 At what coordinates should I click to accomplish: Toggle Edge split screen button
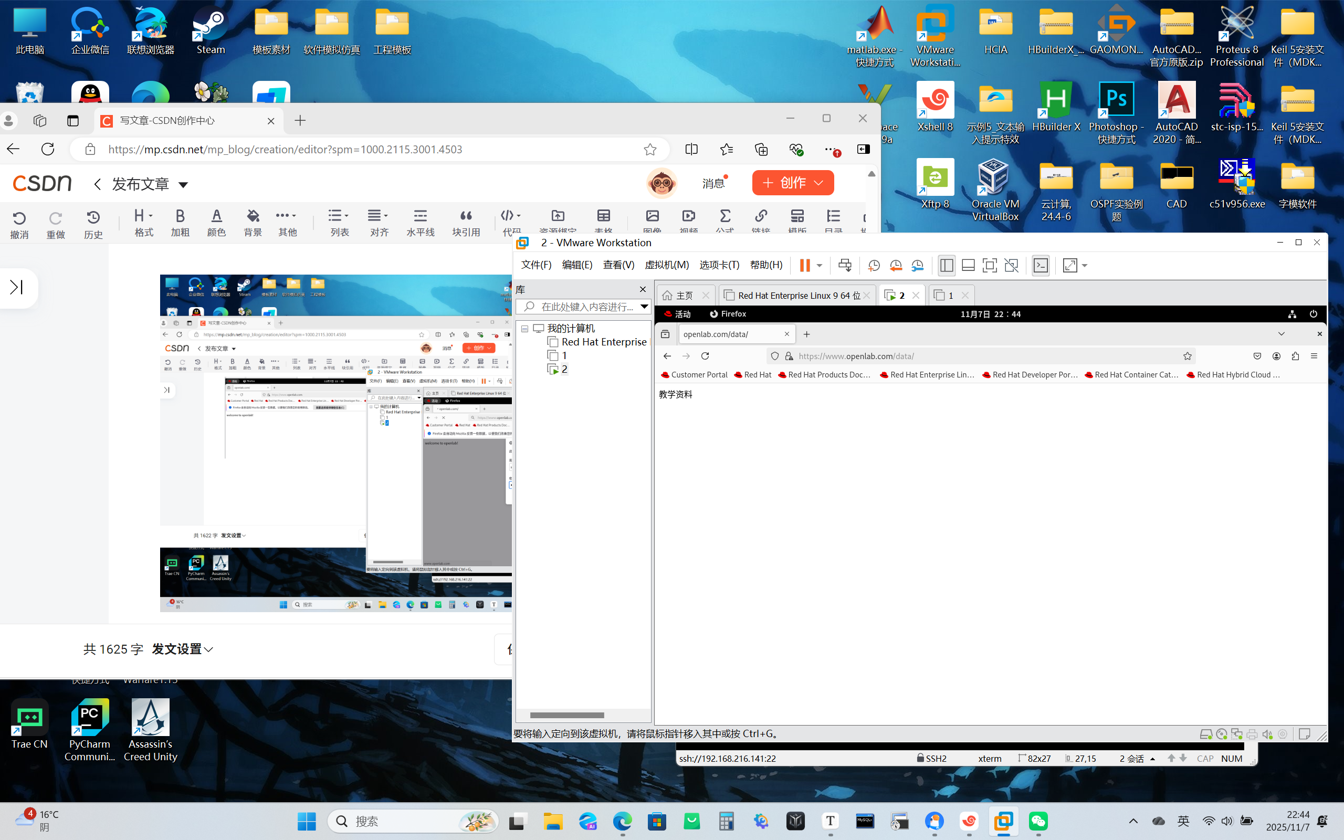(691, 150)
